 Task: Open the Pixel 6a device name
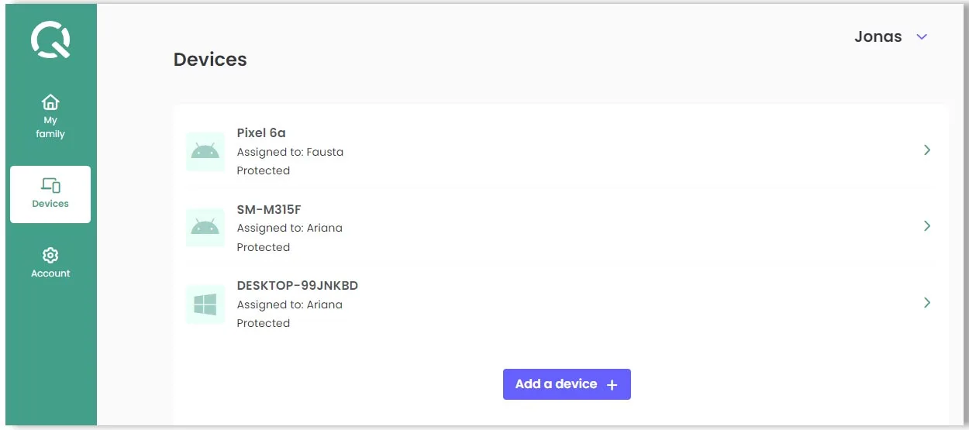[261, 133]
